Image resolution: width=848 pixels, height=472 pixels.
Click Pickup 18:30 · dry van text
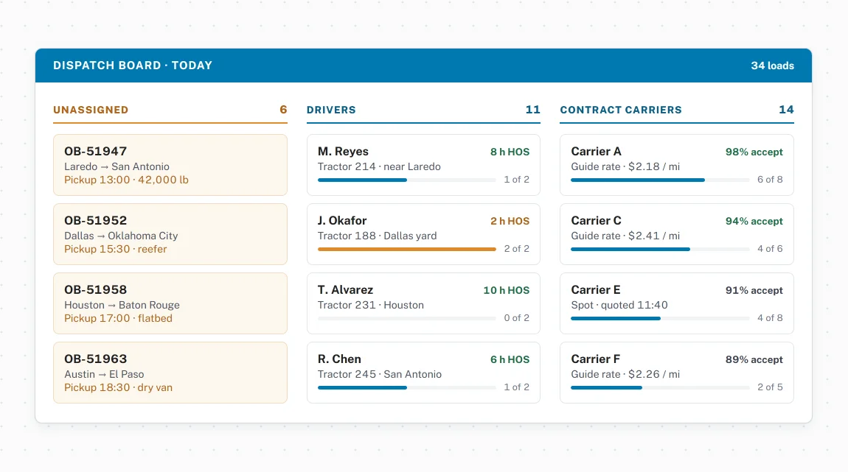point(118,387)
